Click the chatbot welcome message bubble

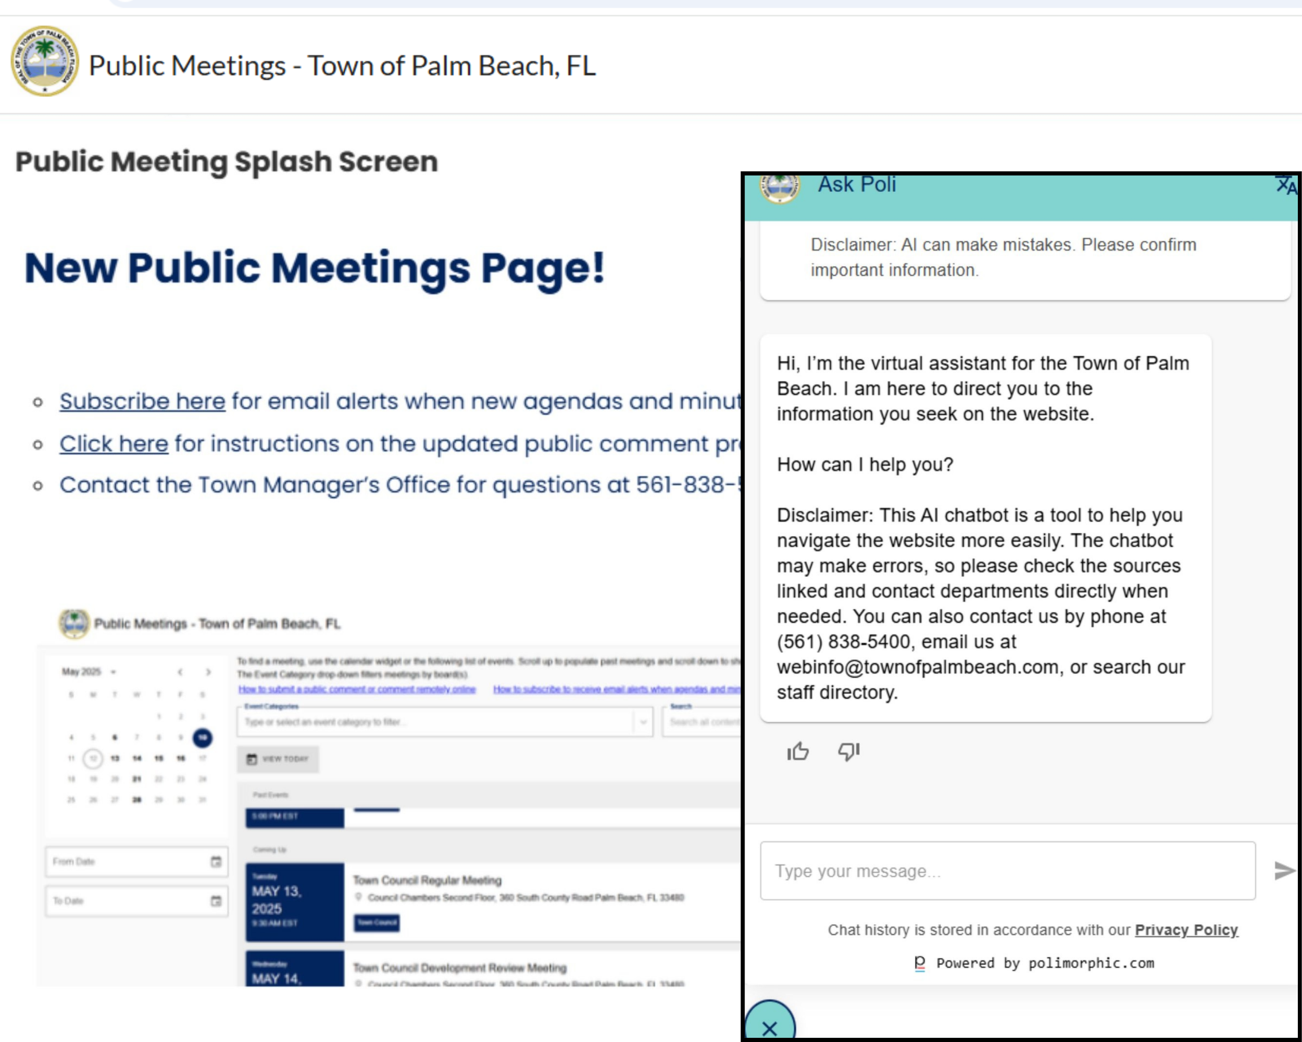985,528
